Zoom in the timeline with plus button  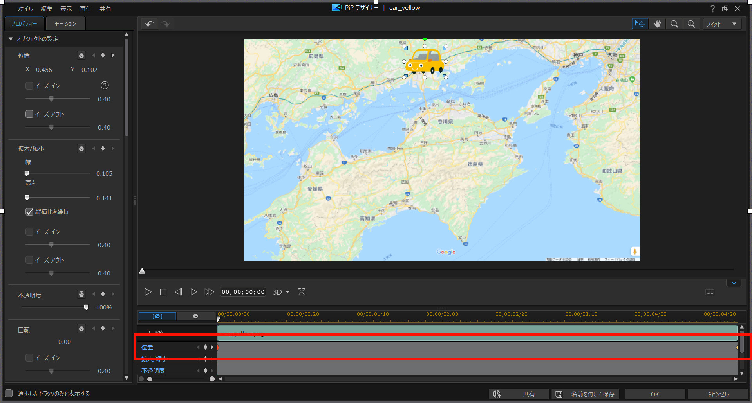pyautogui.click(x=212, y=379)
